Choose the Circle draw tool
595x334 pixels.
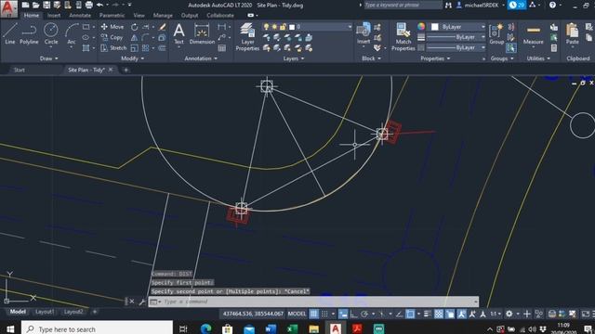51,33
